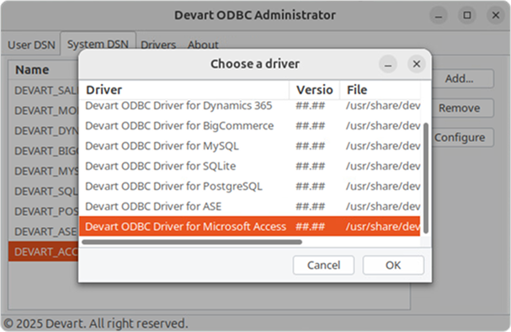Click the Cancel button in driver dialog
The image size is (511, 332).
tap(323, 265)
